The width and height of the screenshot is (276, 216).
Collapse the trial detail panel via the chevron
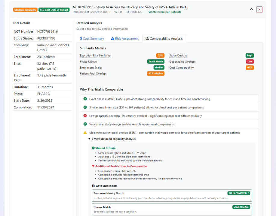[x=252, y=9]
